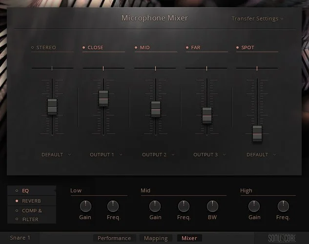Click the STEREO channel label
309x244 pixels.
tap(46, 48)
